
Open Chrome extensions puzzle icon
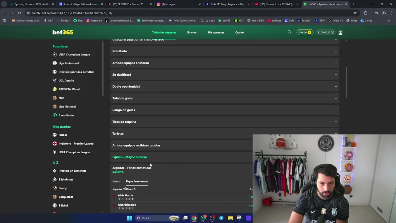click(365, 13)
